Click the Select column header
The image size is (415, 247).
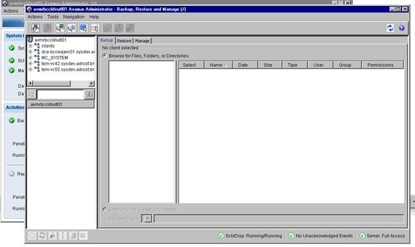click(191, 65)
